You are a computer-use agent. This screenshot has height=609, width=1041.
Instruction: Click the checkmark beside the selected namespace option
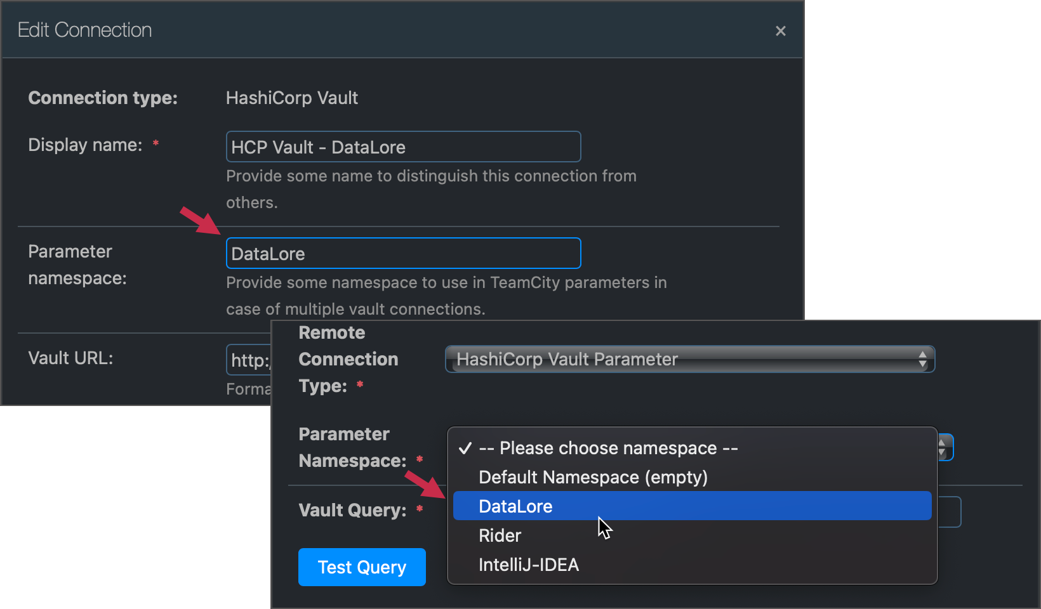[465, 449]
